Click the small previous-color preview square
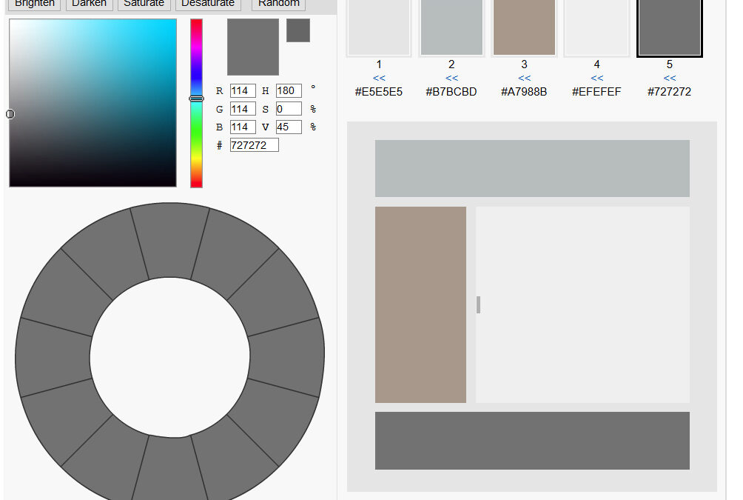 (297, 30)
